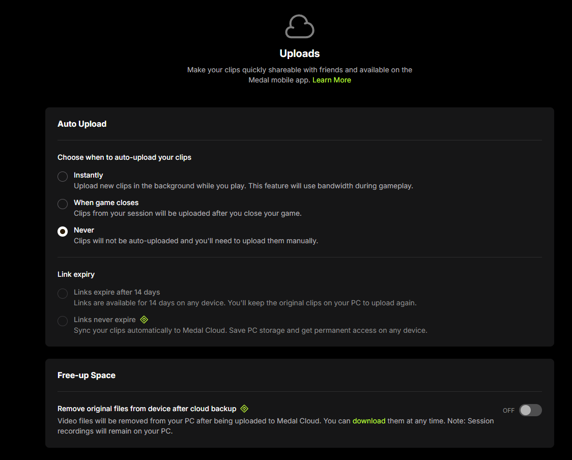The image size is (572, 460).
Task: Click 'Clips will not be auto-uploaded' description
Action: pos(196,241)
